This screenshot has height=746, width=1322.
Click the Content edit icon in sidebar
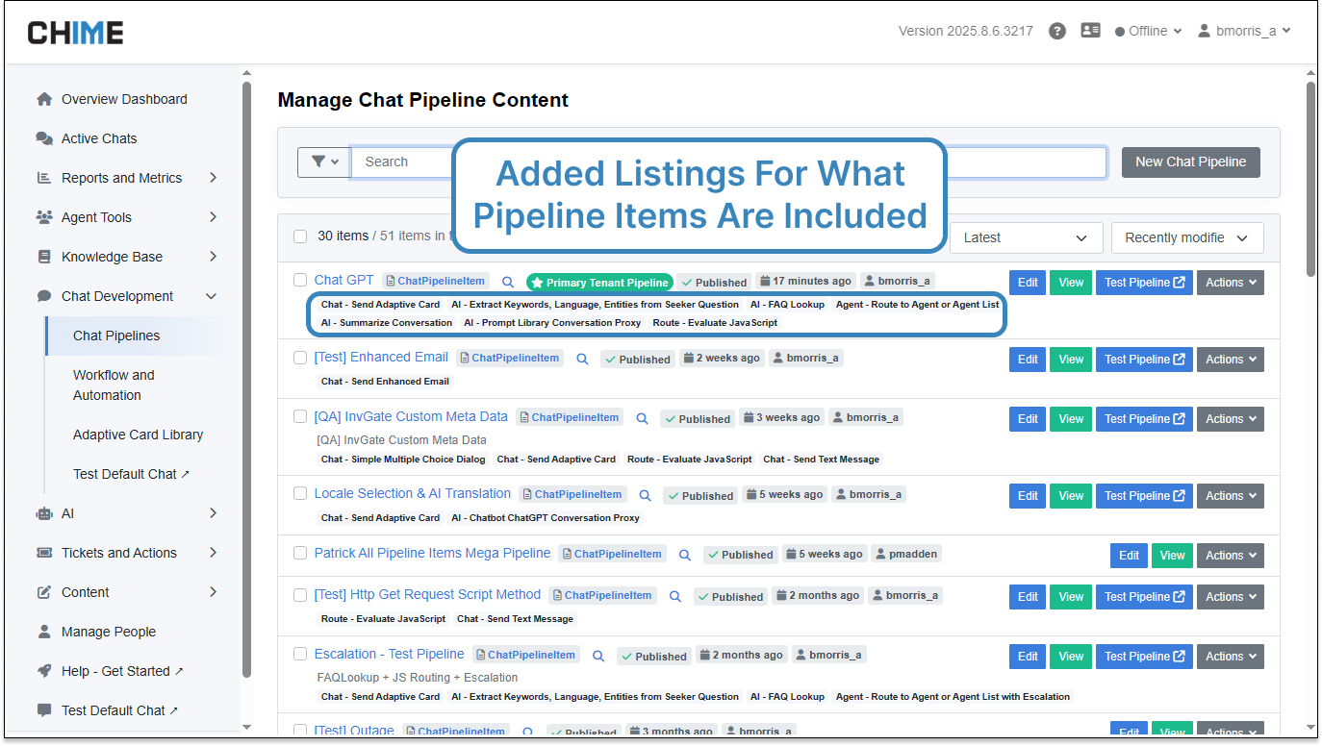[44, 592]
